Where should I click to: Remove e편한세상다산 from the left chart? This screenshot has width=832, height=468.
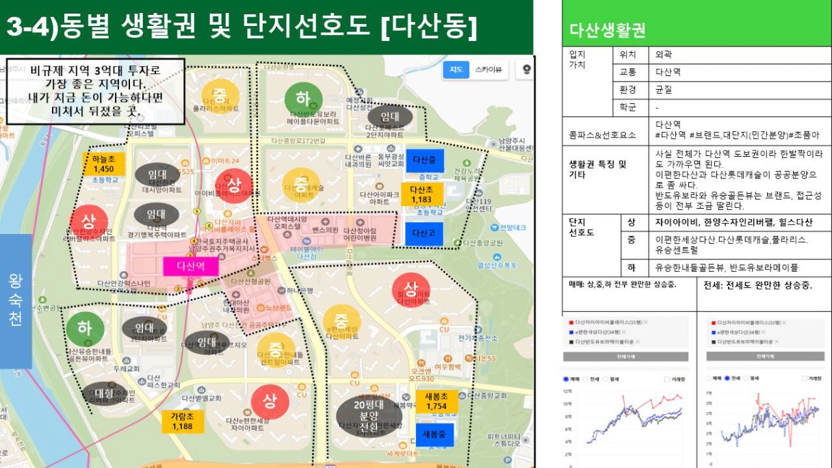click(623, 332)
